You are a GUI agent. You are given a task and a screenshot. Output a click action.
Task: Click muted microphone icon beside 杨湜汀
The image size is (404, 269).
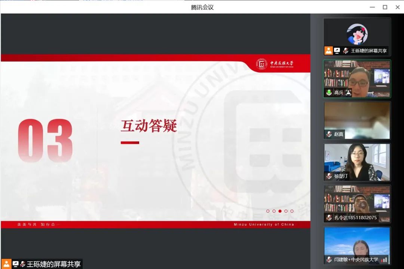point(329,176)
